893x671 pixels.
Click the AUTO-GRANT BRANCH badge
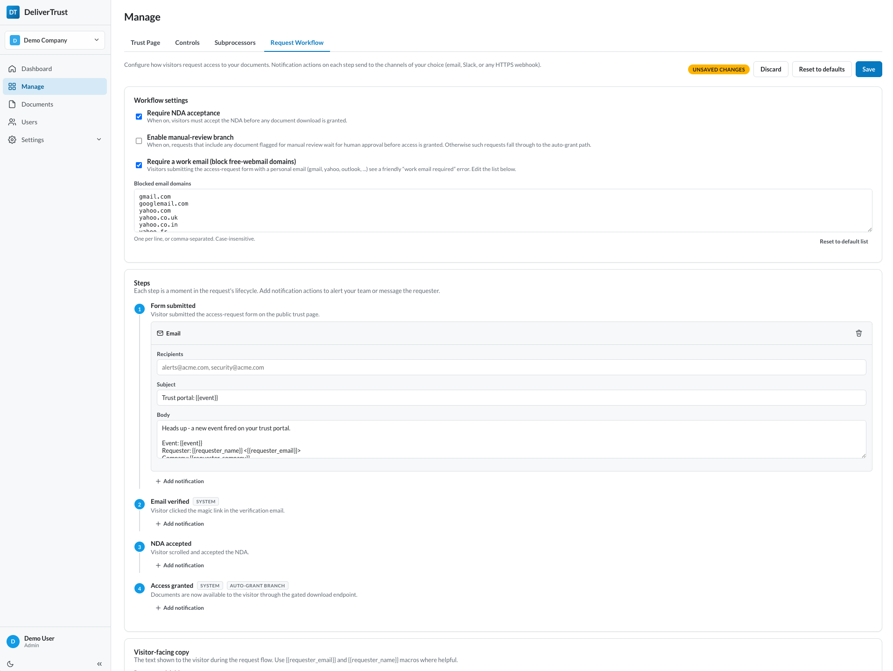257,585
